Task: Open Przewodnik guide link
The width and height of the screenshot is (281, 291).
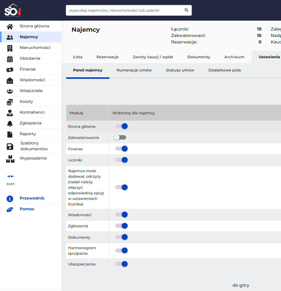Action: pos(32,198)
